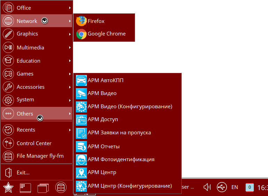The image size is (268, 196).
Task: Click the Exit... option
Action: tap(23, 172)
